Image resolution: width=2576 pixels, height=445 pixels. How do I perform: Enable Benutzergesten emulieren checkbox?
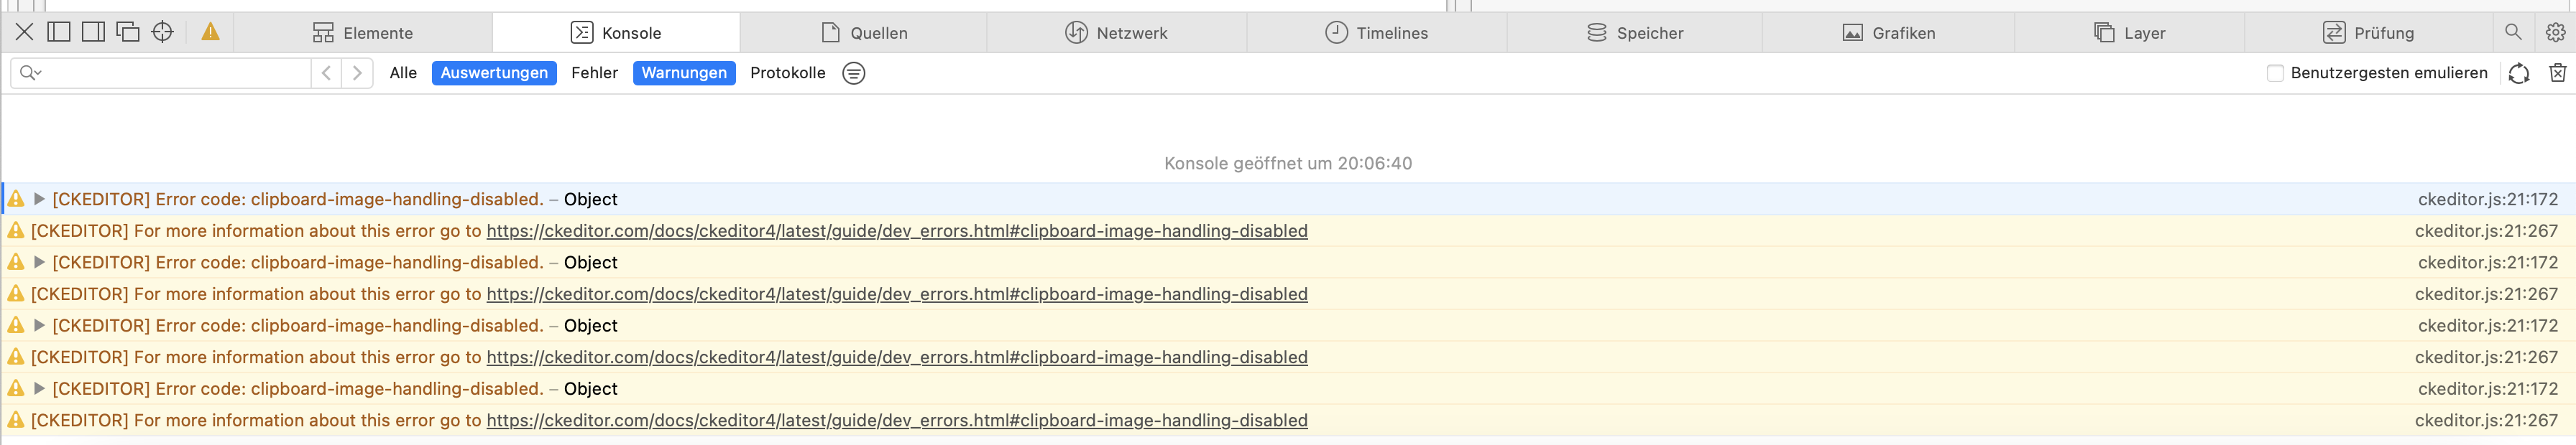(x=2275, y=72)
